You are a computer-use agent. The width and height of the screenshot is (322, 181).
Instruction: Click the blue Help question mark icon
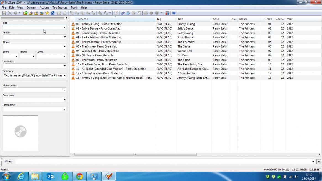[174, 13]
